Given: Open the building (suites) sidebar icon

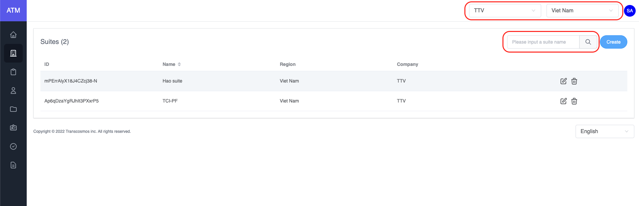Looking at the screenshot, I should [x=13, y=53].
